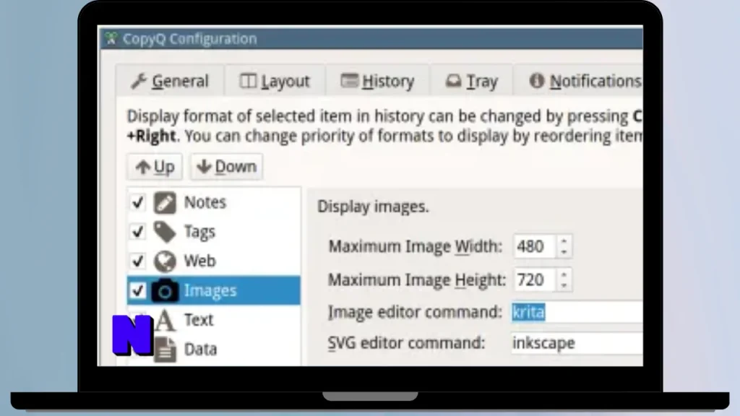Click the Images camera icon
The height and width of the screenshot is (416, 740).
pyautogui.click(x=165, y=290)
